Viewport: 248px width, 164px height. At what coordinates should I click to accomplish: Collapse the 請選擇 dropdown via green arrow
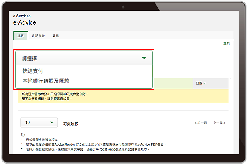[x=144, y=58]
